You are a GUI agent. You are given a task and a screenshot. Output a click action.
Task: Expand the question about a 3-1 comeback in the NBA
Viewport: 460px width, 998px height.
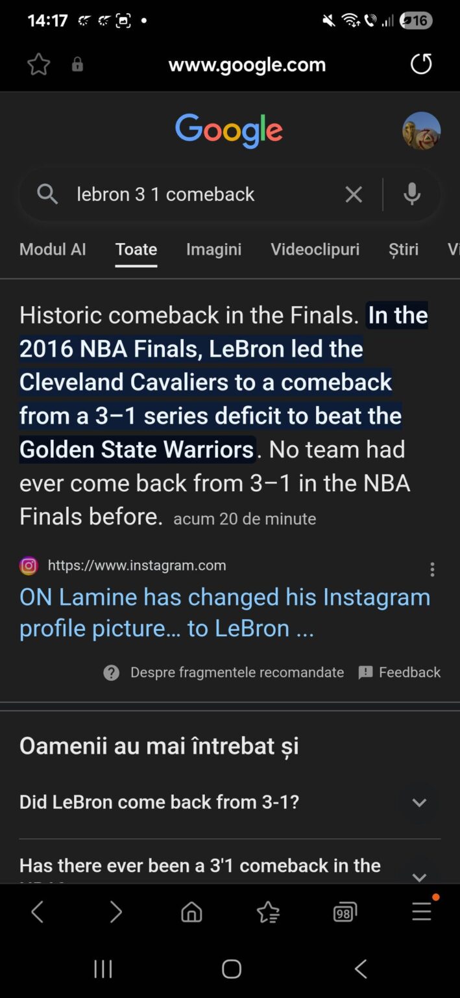[x=418, y=875]
